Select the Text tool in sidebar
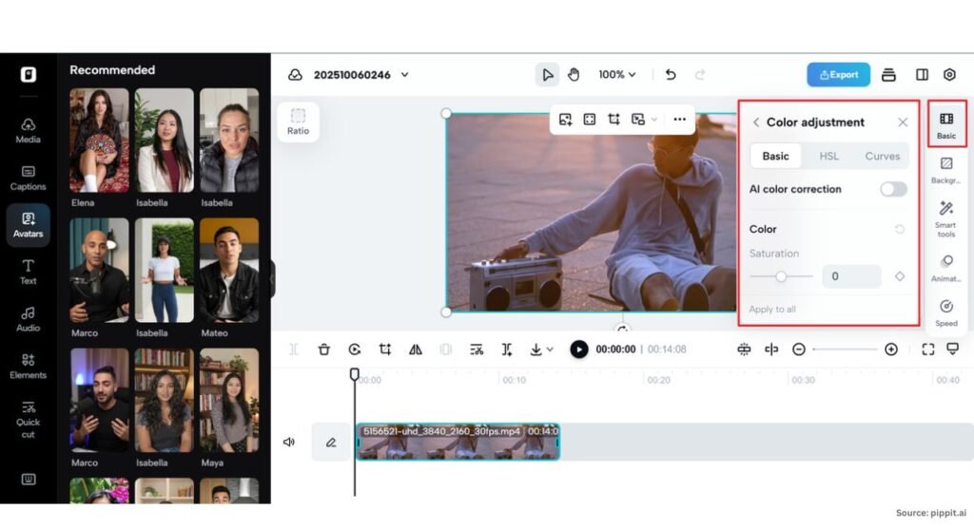 click(x=29, y=272)
